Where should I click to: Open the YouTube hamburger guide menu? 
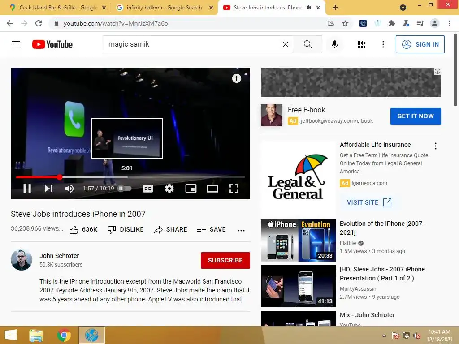tap(16, 44)
